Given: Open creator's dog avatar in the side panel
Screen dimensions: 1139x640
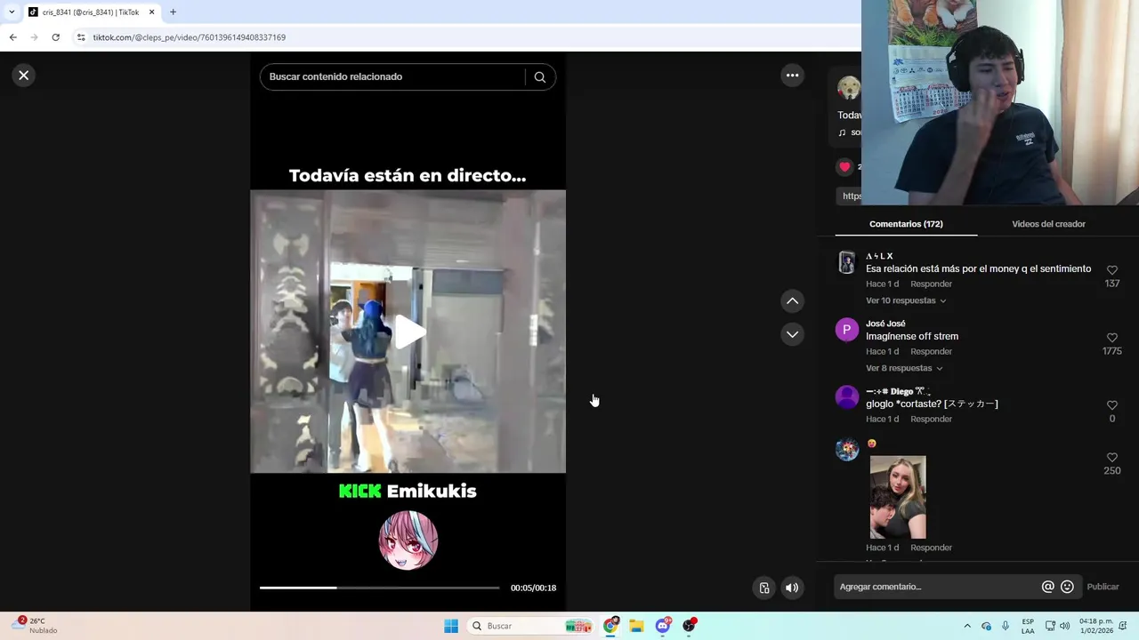Looking at the screenshot, I should click(x=848, y=87).
